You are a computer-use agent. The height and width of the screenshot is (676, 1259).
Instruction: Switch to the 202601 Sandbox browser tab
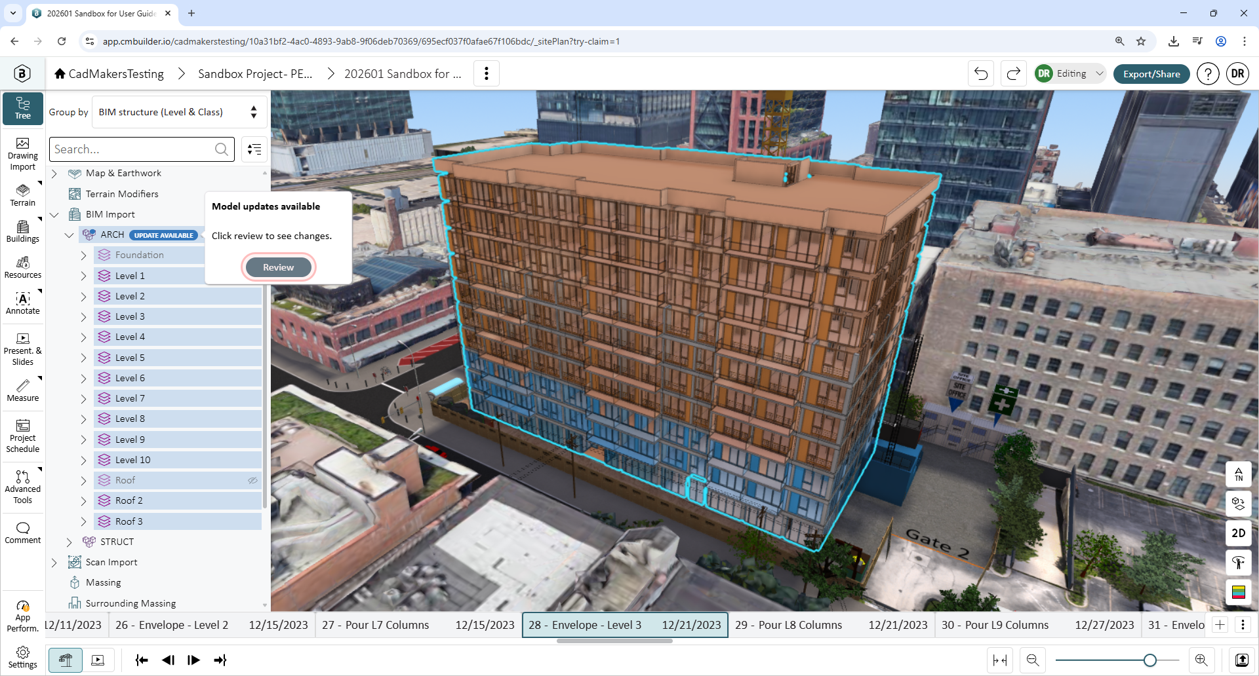(102, 13)
